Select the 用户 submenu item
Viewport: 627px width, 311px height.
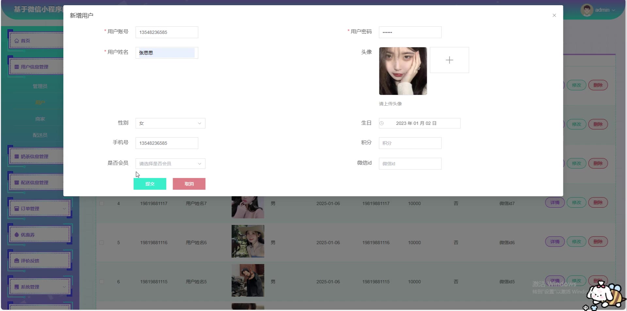tap(40, 102)
